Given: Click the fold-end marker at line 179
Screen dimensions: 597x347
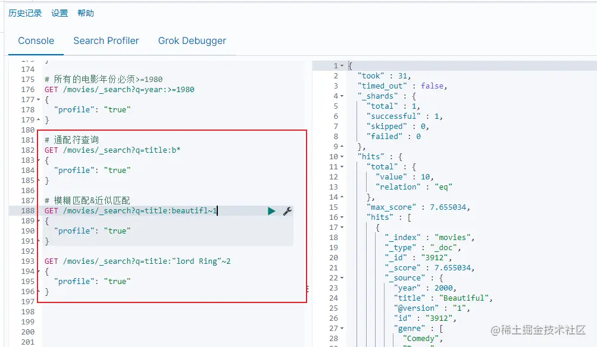Looking at the screenshot, I should (39, 119).
